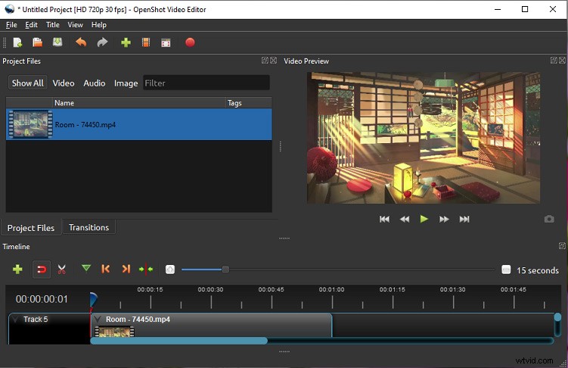Open the Title menu
This screenshot has height=368, width=568.
click(52, 25)
